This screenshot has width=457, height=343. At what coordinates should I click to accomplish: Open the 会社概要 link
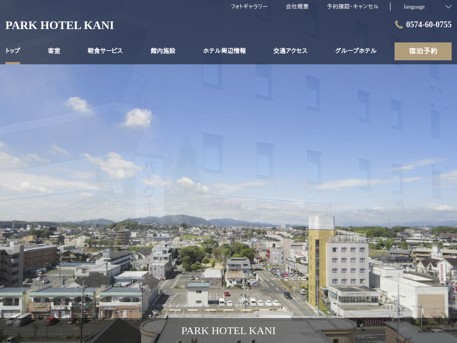pyautogui.click(x=297, y=6)
